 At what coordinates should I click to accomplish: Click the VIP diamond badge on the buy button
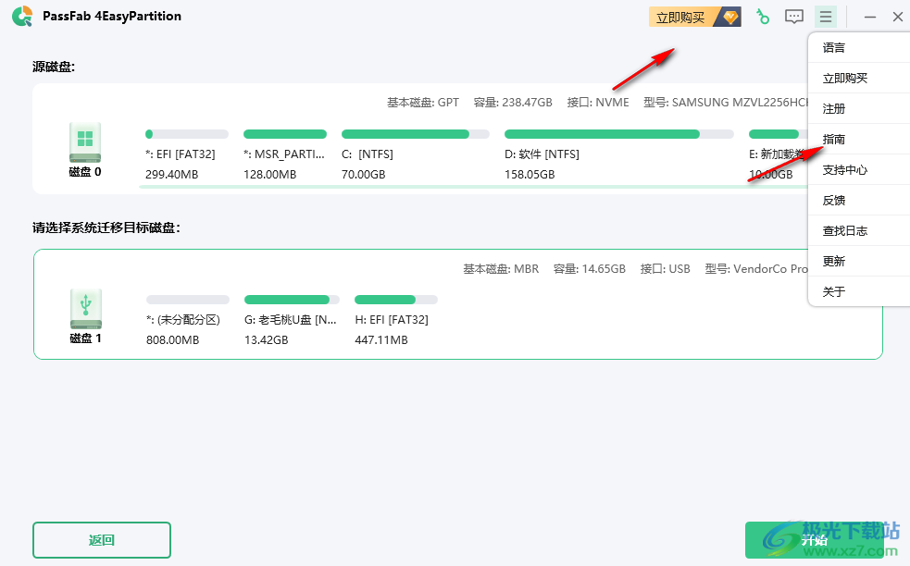tap(729, 16)
